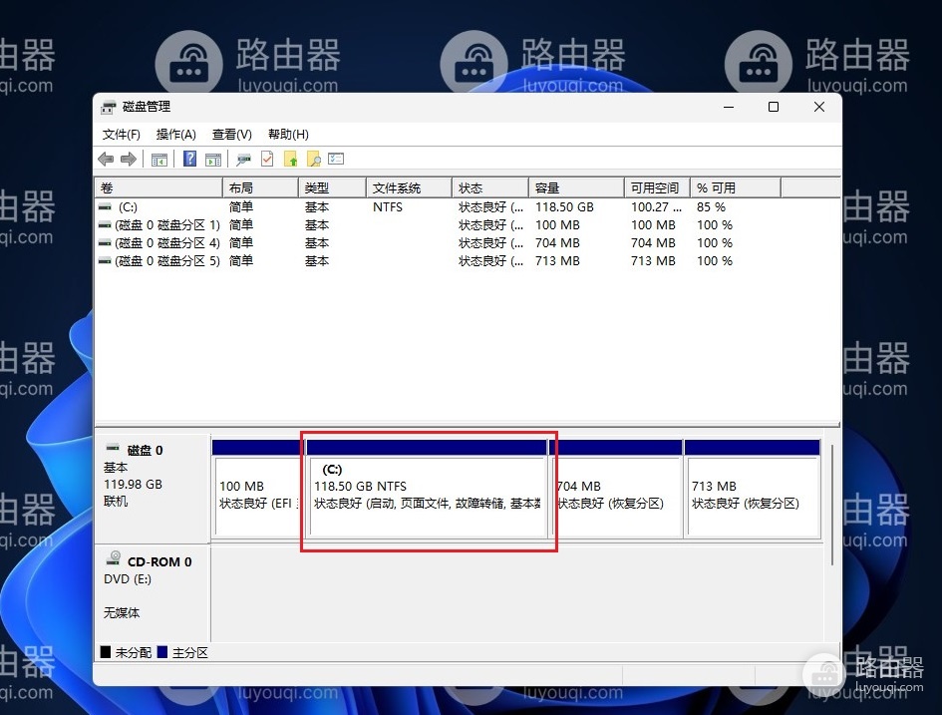Screen dimensions: 942x715
Task: Toggle the show/hide action pane icon
Action: point(213,160)
